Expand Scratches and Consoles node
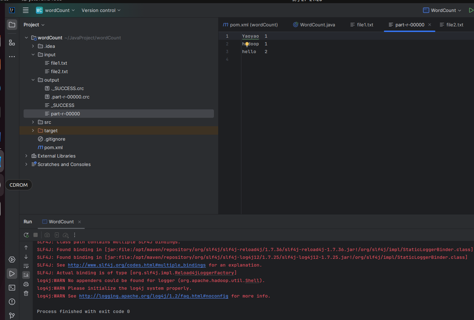The image size is (474, 320). pos(26,164)
